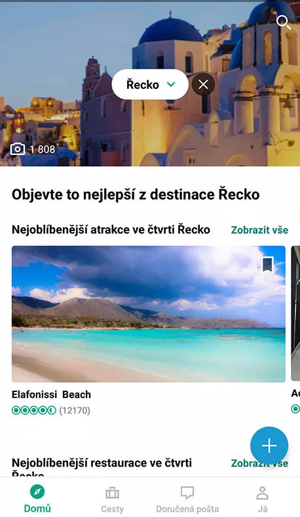Select the Domů compass tab icon
Screen dimensions: 300x517
point(37,492)
